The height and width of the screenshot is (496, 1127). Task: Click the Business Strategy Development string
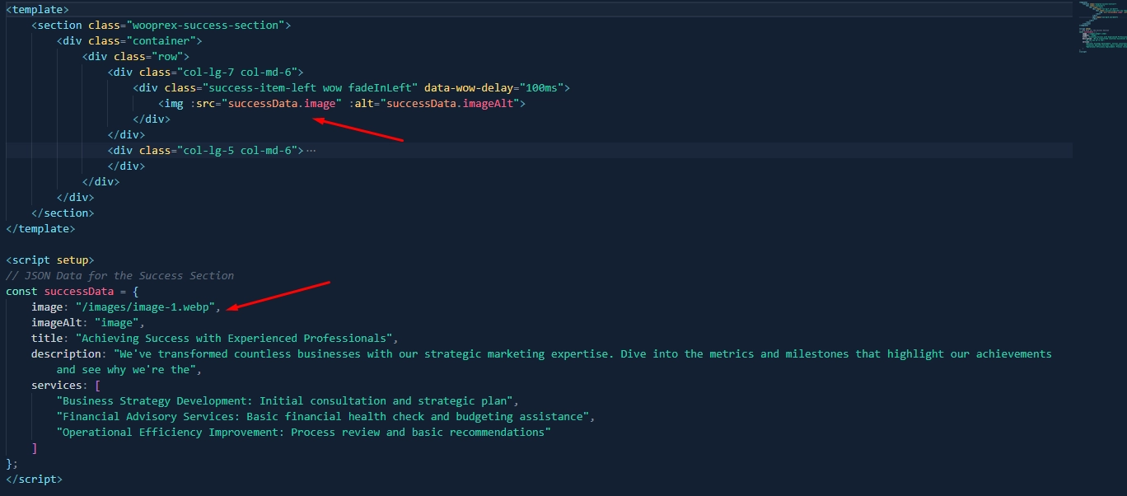click(x=286, y=400)
